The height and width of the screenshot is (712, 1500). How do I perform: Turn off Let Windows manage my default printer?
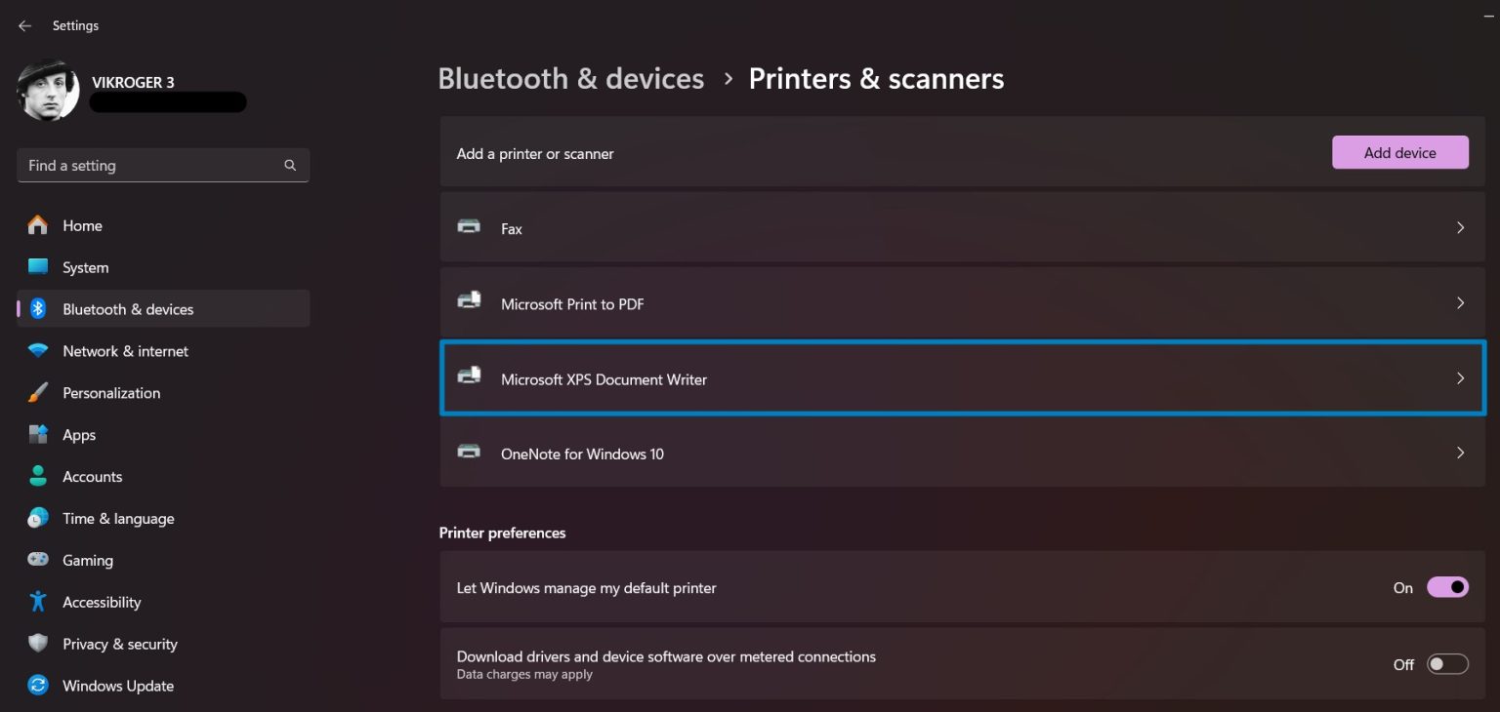pyautogui.click(x=1448, y=587)
